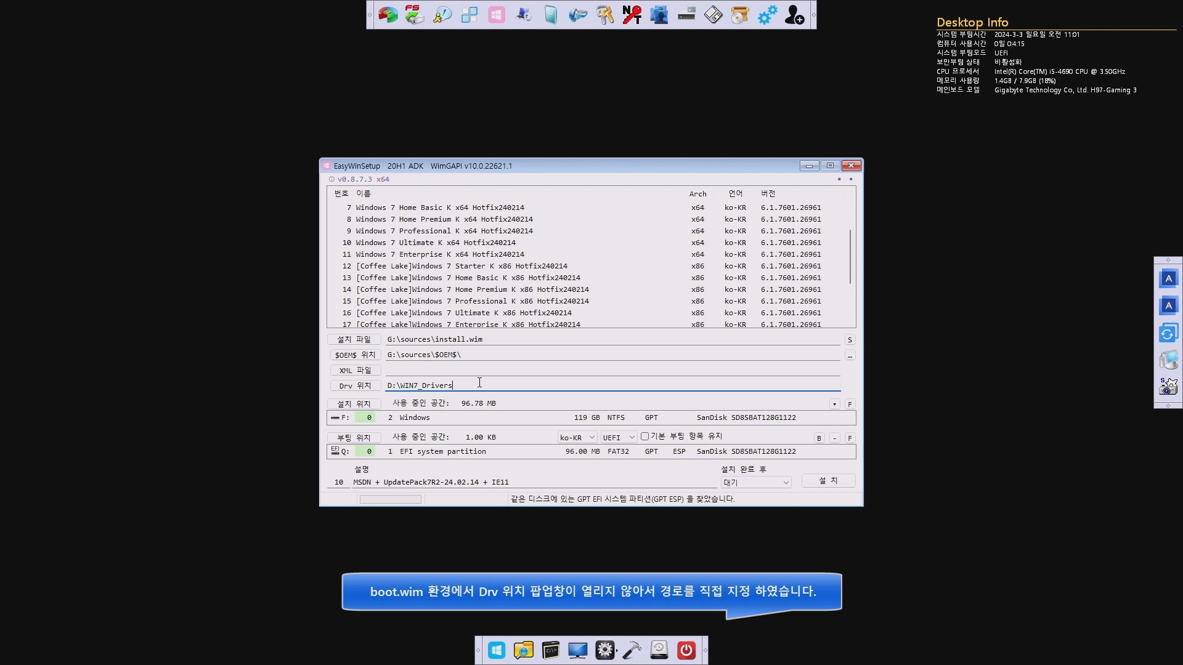Open the dark disk drive utility icon

click(x=686, y=15)
